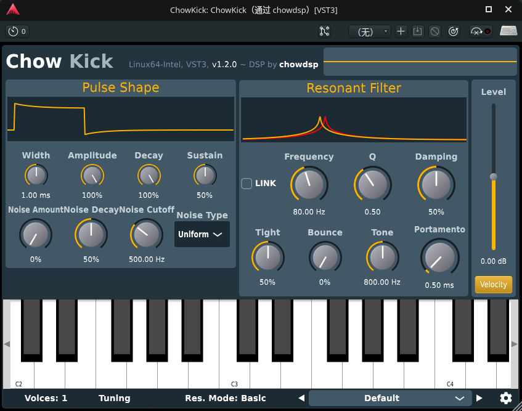
Task: Click the Portamento knob
Action: pos(439,258)
